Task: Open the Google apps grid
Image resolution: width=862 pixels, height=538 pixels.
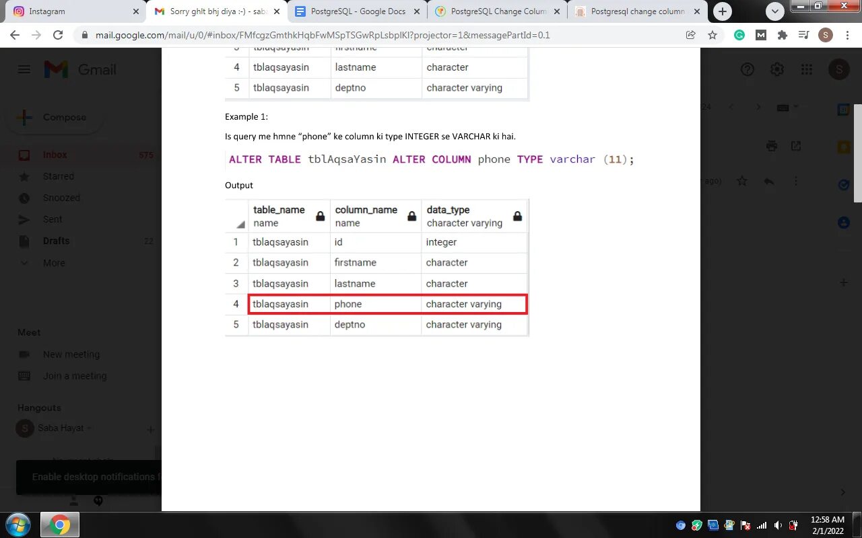Action: tap(806, 69)
